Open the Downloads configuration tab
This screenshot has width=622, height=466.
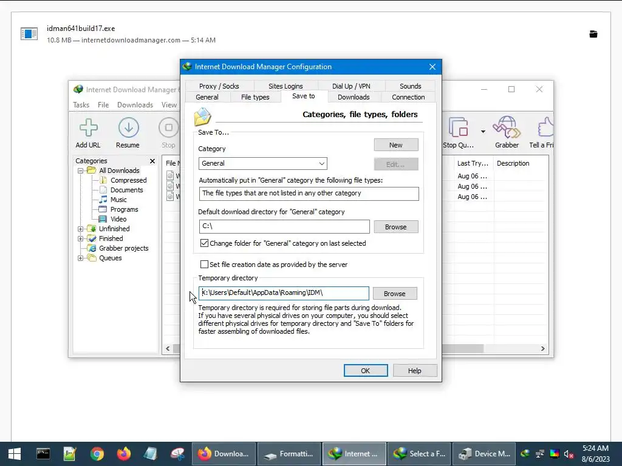354,97
